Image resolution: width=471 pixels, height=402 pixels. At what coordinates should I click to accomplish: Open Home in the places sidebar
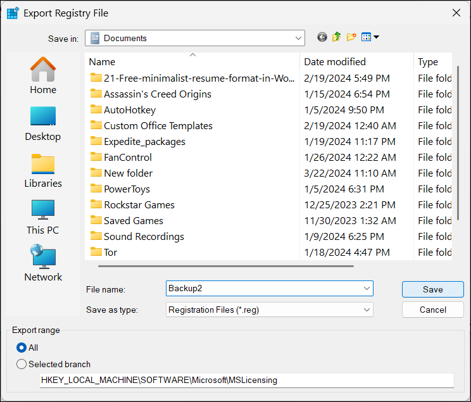(43, 76)
